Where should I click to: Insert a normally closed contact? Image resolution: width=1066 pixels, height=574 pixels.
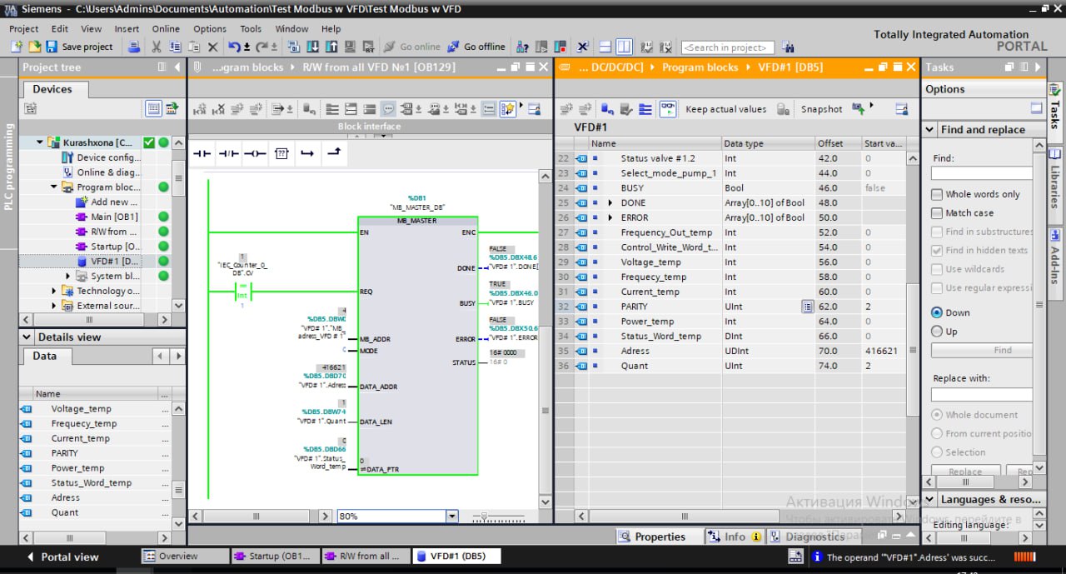coord(229,153)
